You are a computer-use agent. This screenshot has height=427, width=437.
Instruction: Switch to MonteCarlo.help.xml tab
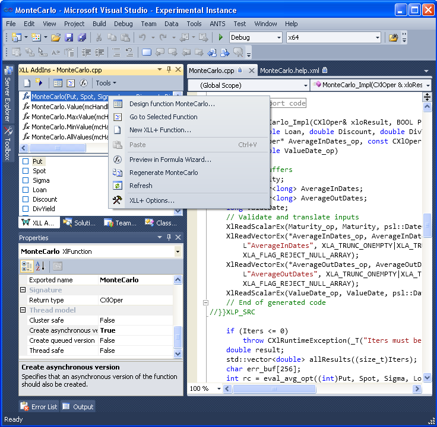pos(289,71)
